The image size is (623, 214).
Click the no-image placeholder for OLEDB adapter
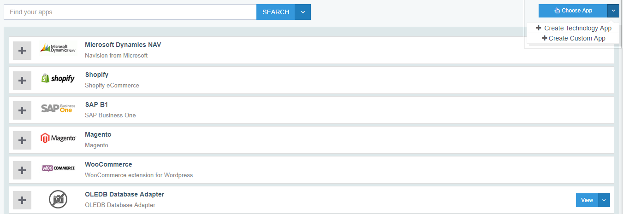(58, 199)
